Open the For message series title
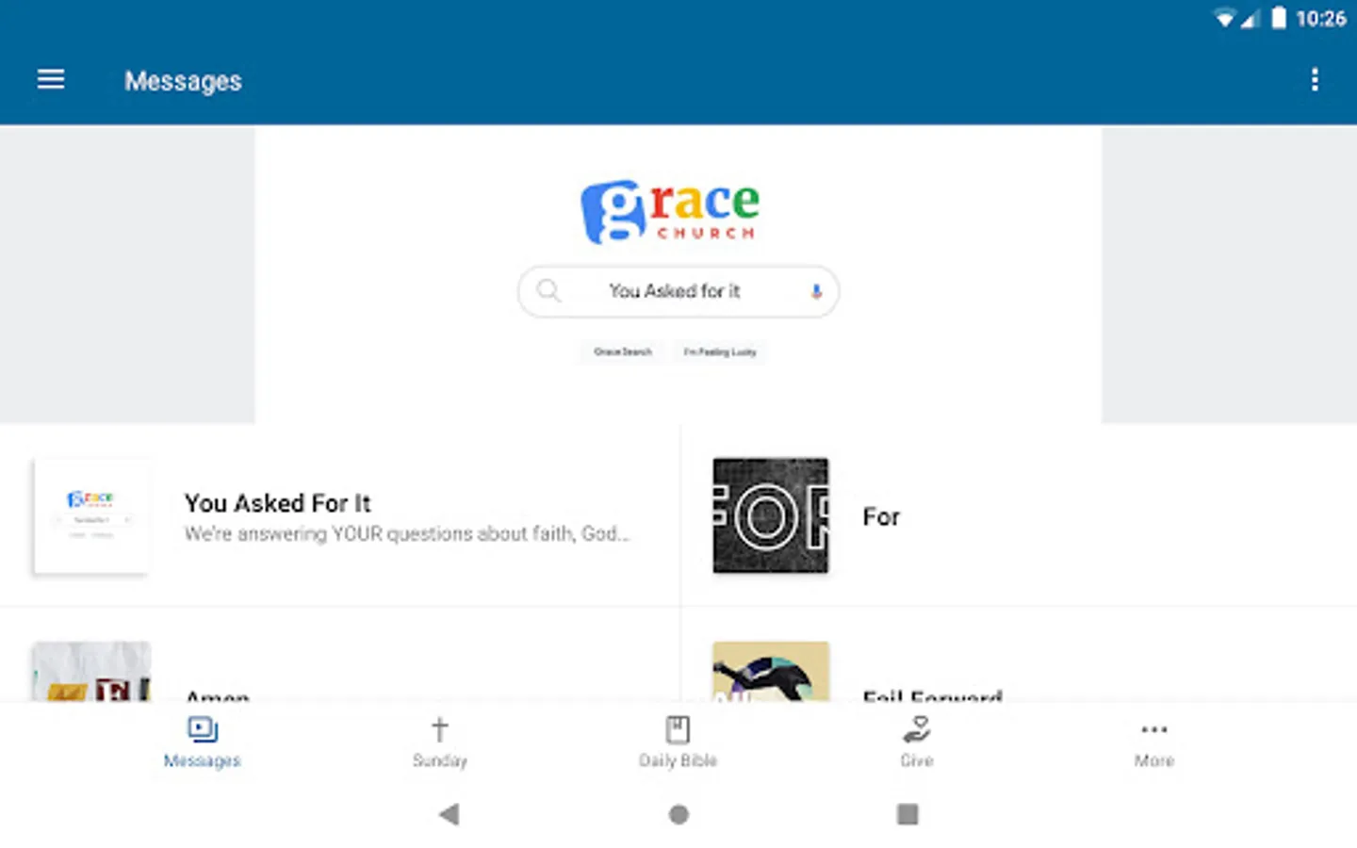This screenshot has width=1357, height=848. pyautogui.click(x=881, y=517)
